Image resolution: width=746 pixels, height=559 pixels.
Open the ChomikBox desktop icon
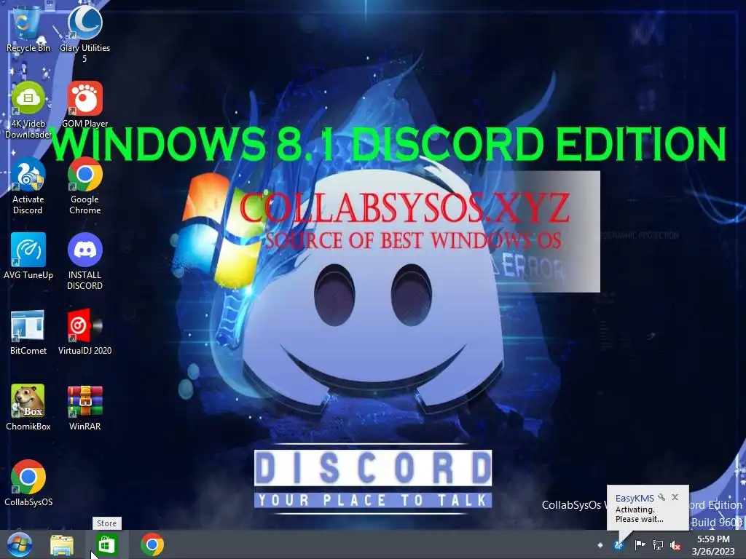click(28, 408)
